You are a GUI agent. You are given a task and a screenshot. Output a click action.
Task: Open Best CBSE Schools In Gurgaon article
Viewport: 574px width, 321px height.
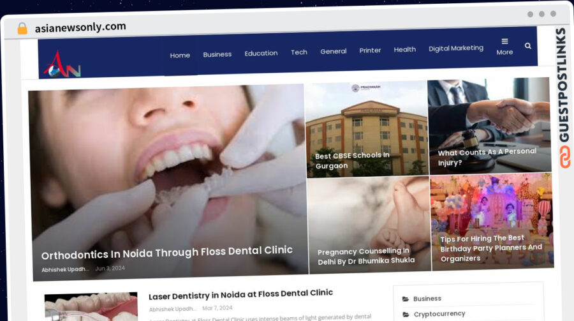click(352, 161)
